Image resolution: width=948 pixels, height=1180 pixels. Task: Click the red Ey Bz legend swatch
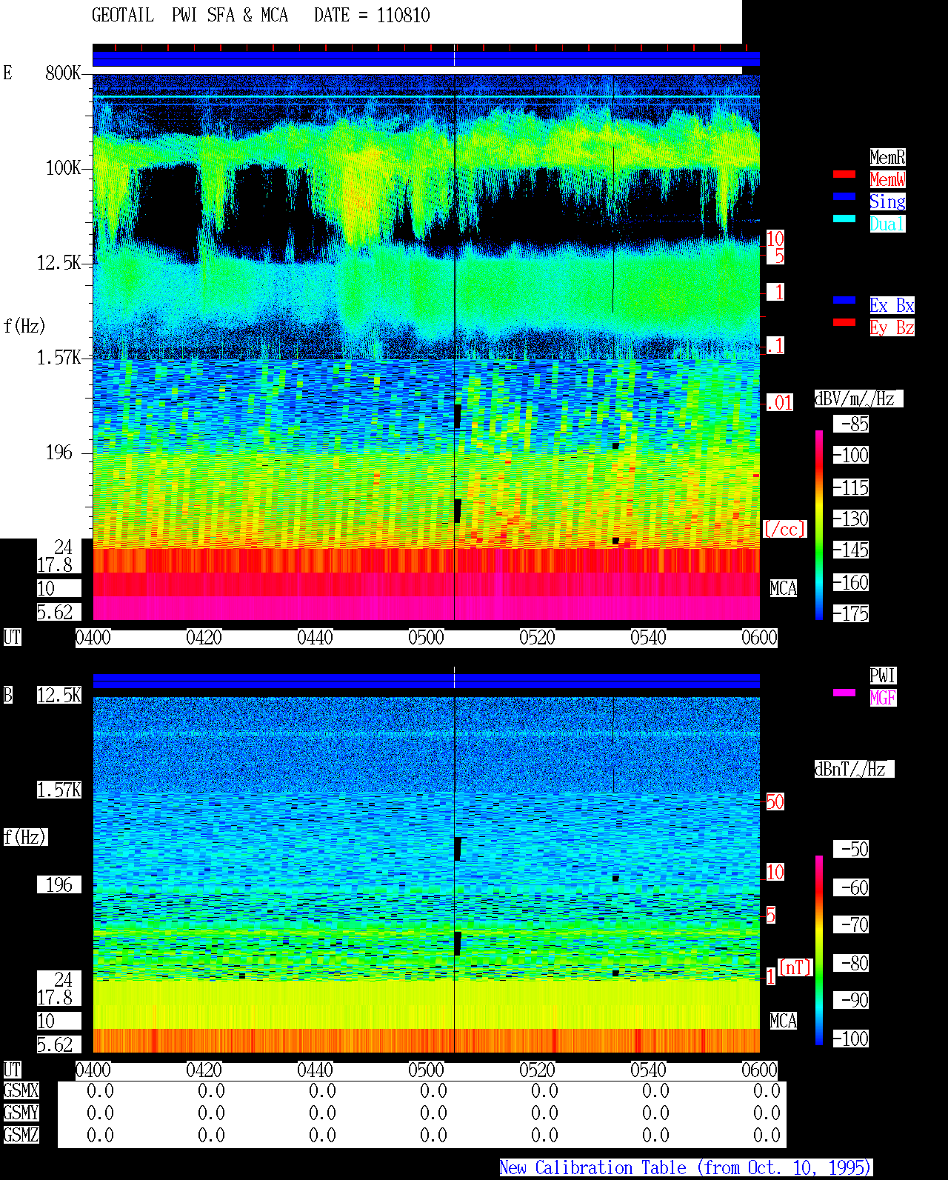pyautogui.click(x=844, y=322)
